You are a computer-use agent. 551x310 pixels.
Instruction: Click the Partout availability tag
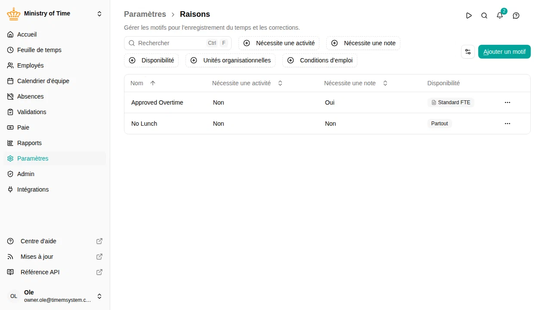click(x=440, y=124)
